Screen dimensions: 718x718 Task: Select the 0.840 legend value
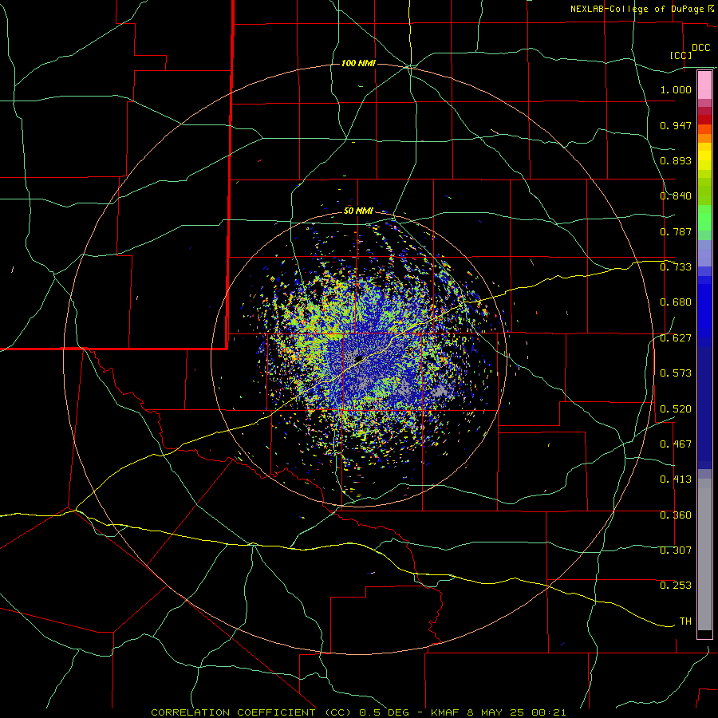pyautogui.click(x=676, y=196)
